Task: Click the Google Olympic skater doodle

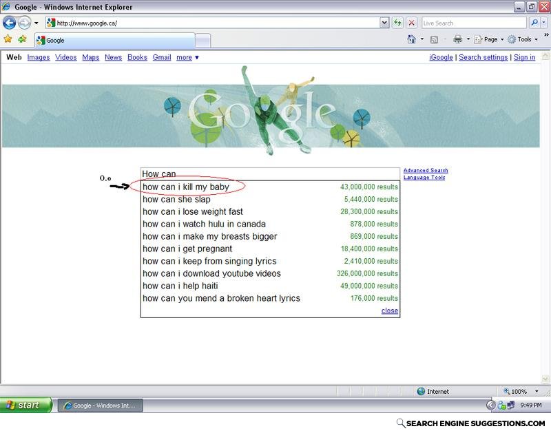Action: point(271,111)
